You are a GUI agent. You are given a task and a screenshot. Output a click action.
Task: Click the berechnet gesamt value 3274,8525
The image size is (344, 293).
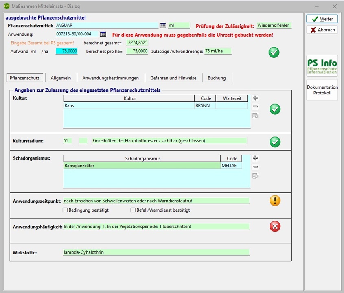click(x=137, y=43)
